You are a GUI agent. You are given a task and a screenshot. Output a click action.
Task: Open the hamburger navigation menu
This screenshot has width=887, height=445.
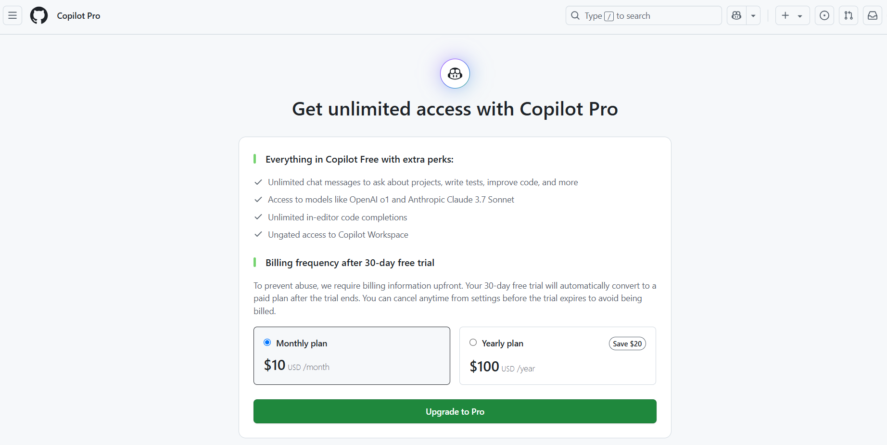click(13, 15)
